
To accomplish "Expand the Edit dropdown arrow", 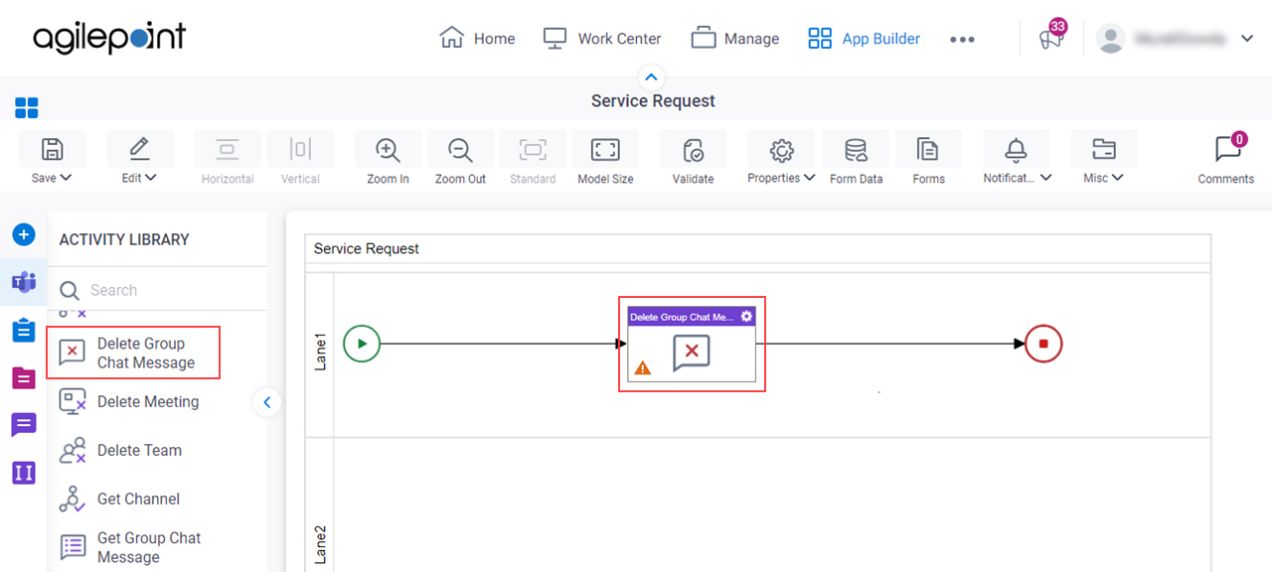I will point(151,178).
